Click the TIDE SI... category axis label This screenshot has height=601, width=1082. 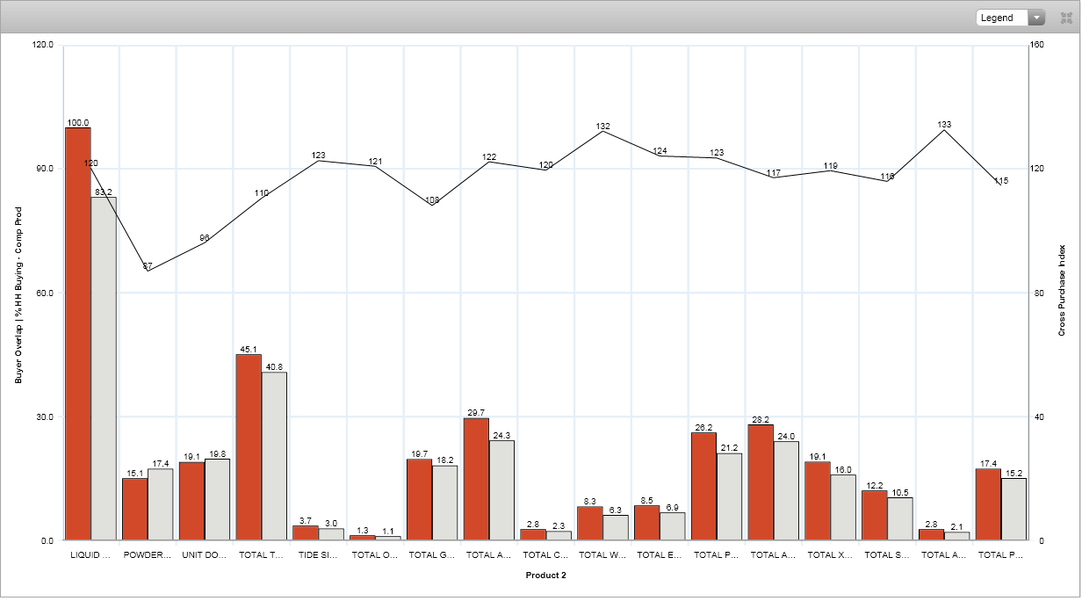click(x=318, y=554)
